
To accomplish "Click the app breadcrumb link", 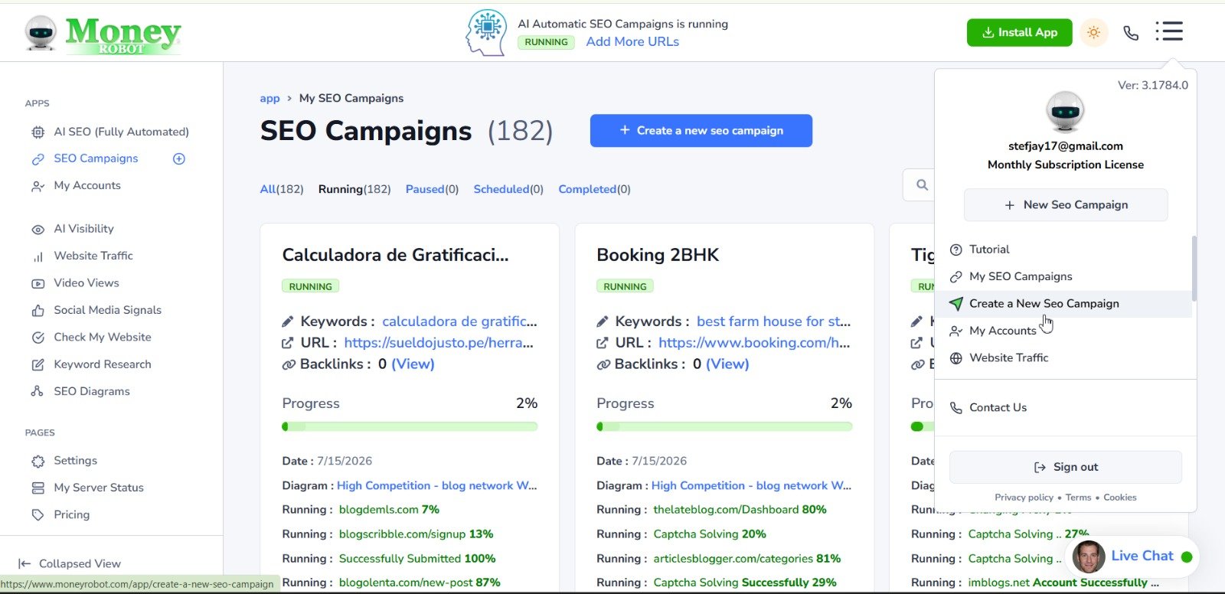I will click(269, 98).
